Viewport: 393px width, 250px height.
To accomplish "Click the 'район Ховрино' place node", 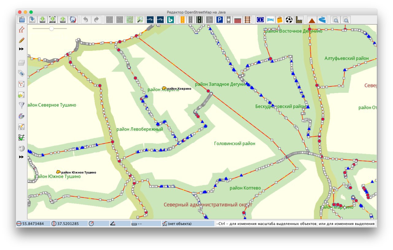I will click(165, 88).
